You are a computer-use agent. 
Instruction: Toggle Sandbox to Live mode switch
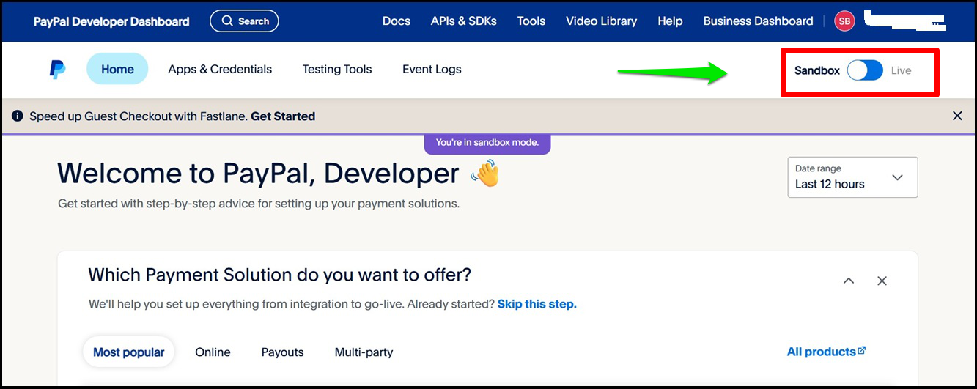865,70
